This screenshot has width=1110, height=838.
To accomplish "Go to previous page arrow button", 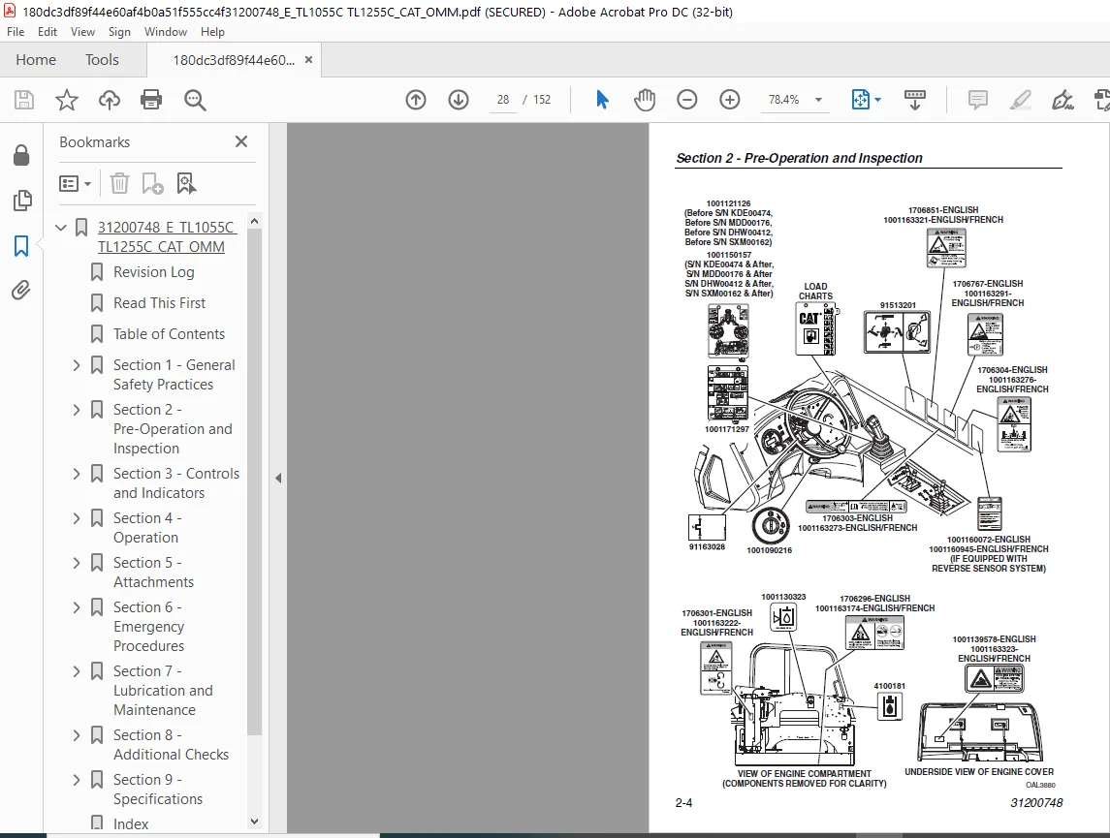I will pos(416,100).
